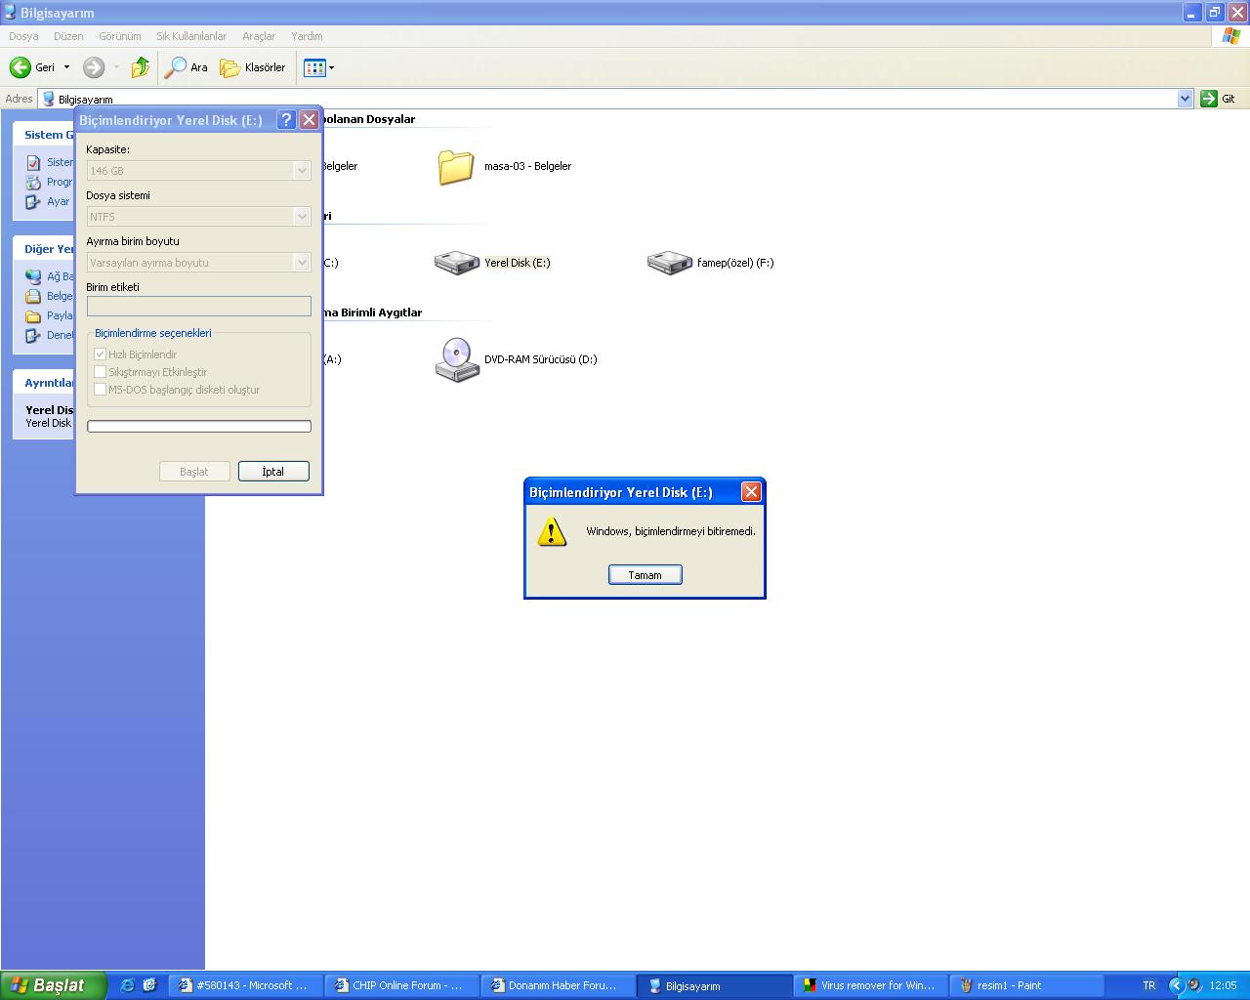
Task: Open the Dosya menu
Action: coord(23,36)
